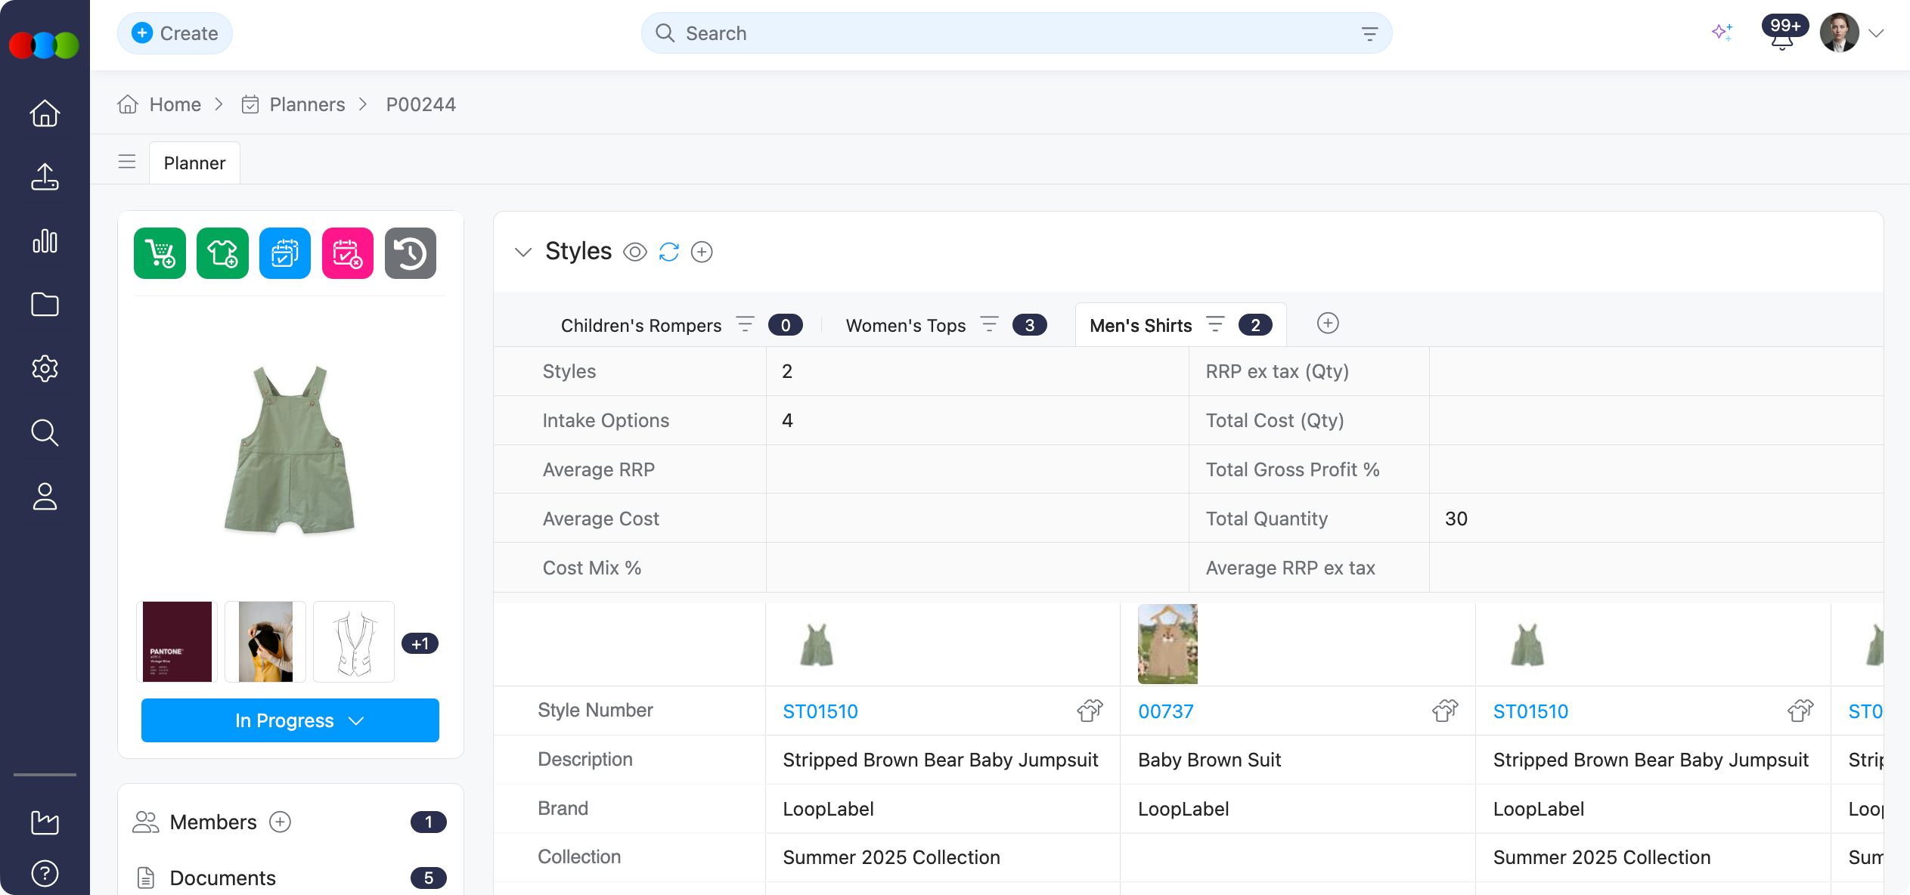Click the Pantone color swatch thumbnail
1910x895 pixels.
click(176, 642)
